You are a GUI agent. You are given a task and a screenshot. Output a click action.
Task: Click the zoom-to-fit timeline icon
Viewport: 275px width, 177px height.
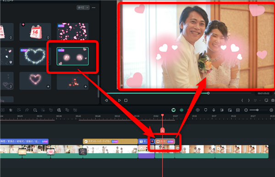237,110
